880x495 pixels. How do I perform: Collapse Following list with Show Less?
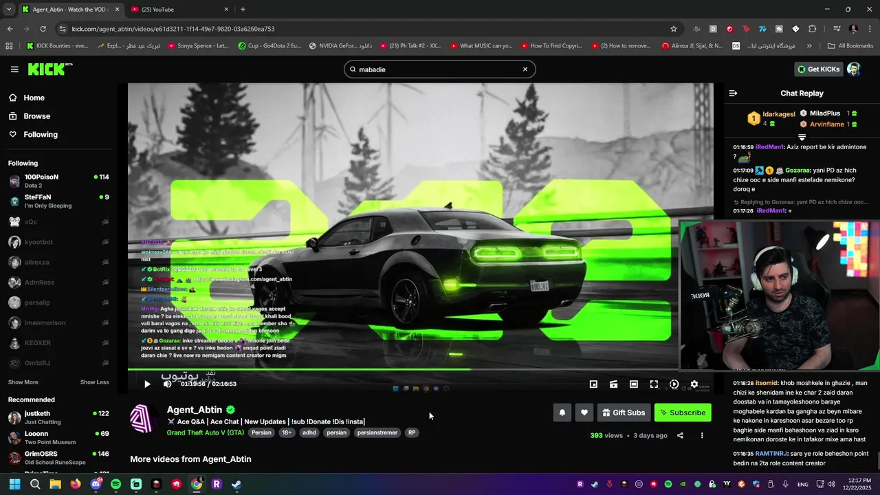(94, 382)
